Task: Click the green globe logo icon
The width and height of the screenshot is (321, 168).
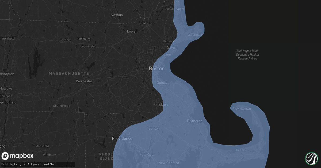Action: pyautogui.click(x=311, y=158)
